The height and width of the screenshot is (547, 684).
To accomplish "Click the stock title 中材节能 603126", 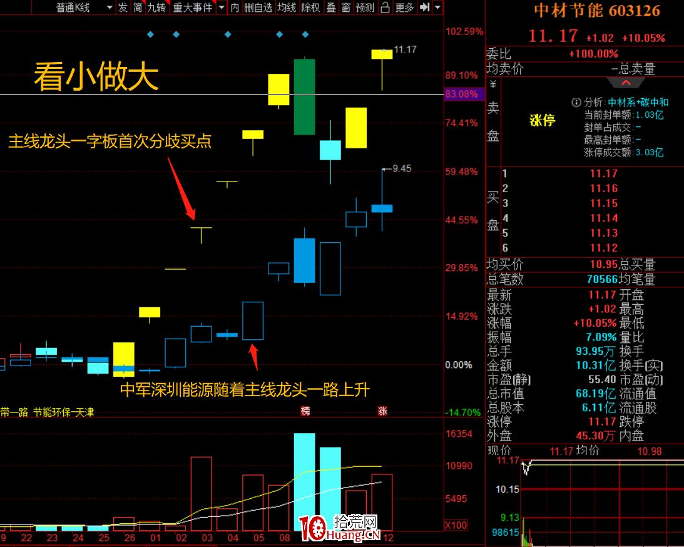I will 597,11.
